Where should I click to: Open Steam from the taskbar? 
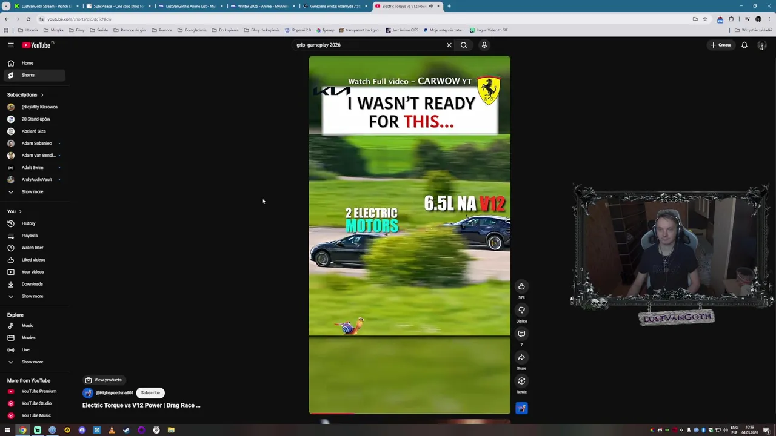(126, 430)
